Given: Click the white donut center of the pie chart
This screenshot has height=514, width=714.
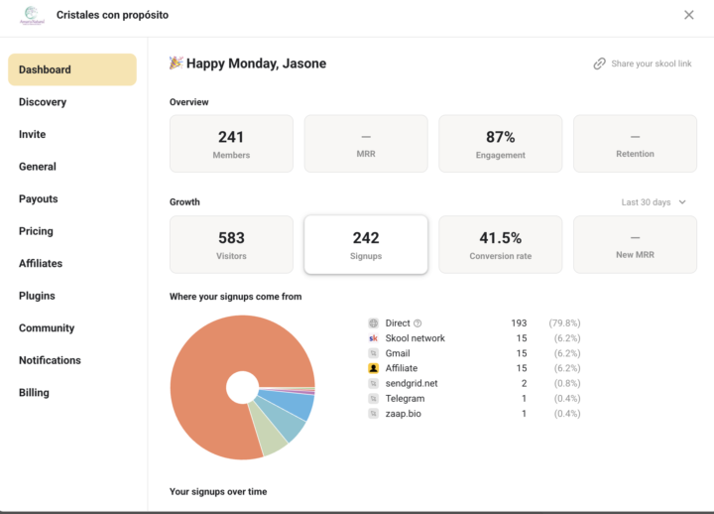Looking at the screenshot, I should [243, 387].
